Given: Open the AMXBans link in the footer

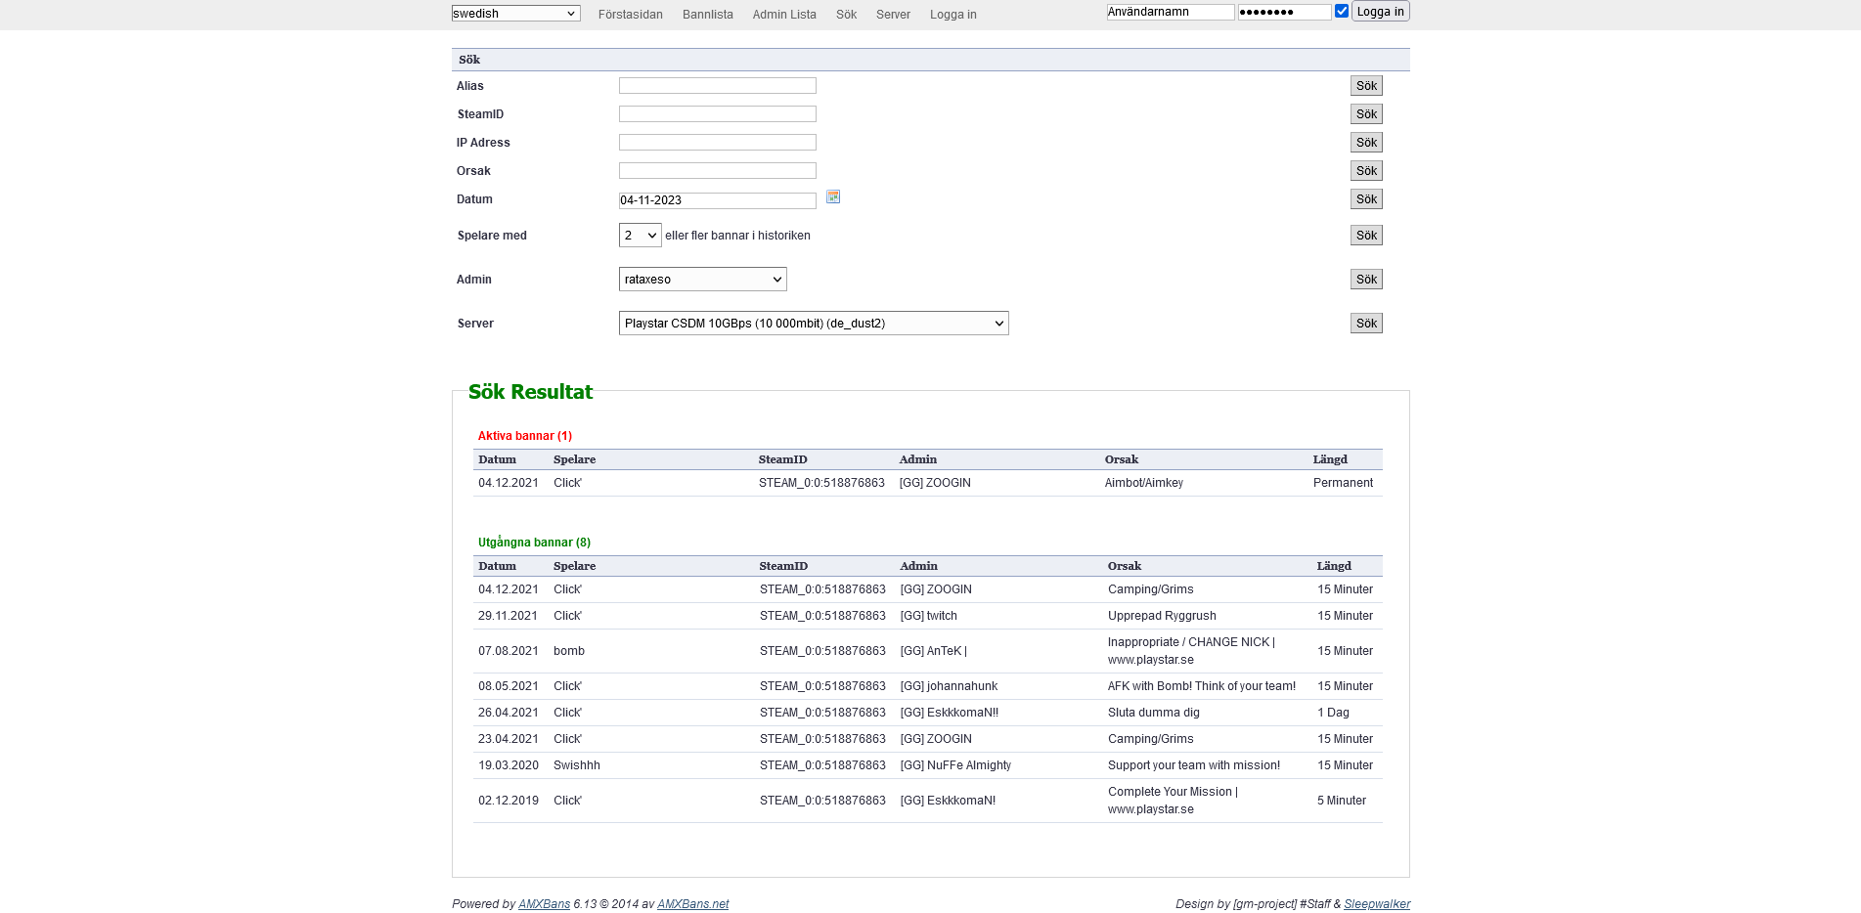Looking at the screenshot, I should coord(544,904).
